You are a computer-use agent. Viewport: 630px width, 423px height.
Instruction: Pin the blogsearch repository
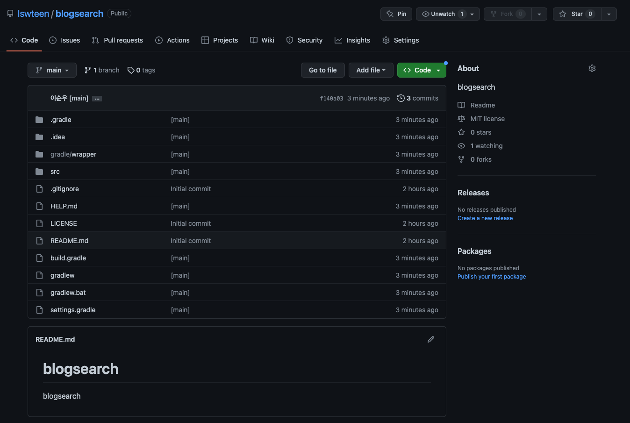tap(396, 14)
